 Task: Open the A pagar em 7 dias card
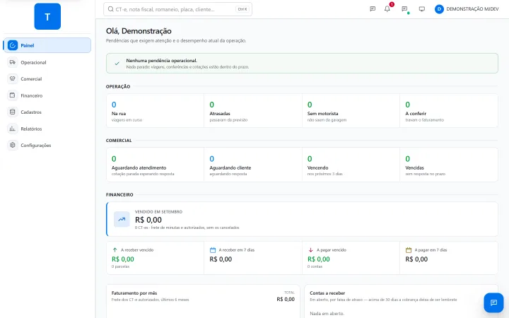click(x=449, y=258)
